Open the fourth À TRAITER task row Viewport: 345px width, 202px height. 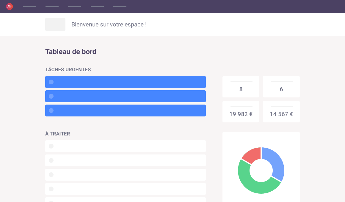126,189
